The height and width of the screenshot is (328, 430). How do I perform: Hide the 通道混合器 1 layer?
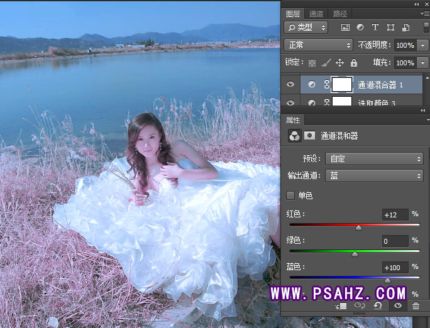coord(290,85)
